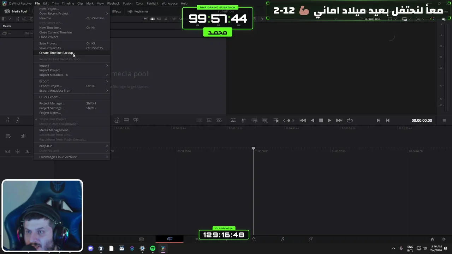Open timeline audio mixer settings icon
The width and height of the screenshot is (452, 254).
click(x=233, y=120)
